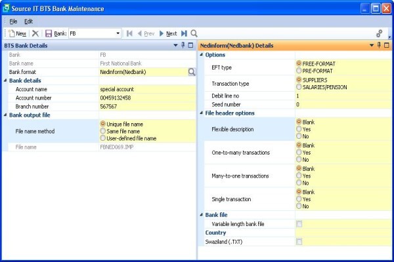
Task: Click toolbar overflow arrow at far right
Action: click(x=389, y=37)
